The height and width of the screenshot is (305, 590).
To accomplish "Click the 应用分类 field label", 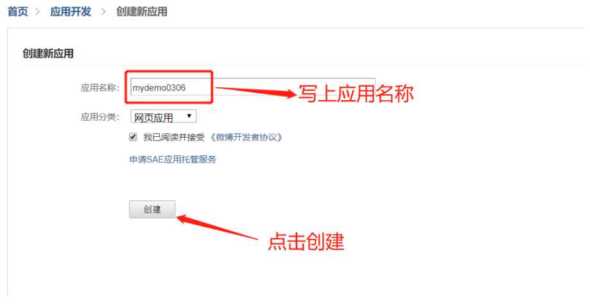I will pos(100,117).
